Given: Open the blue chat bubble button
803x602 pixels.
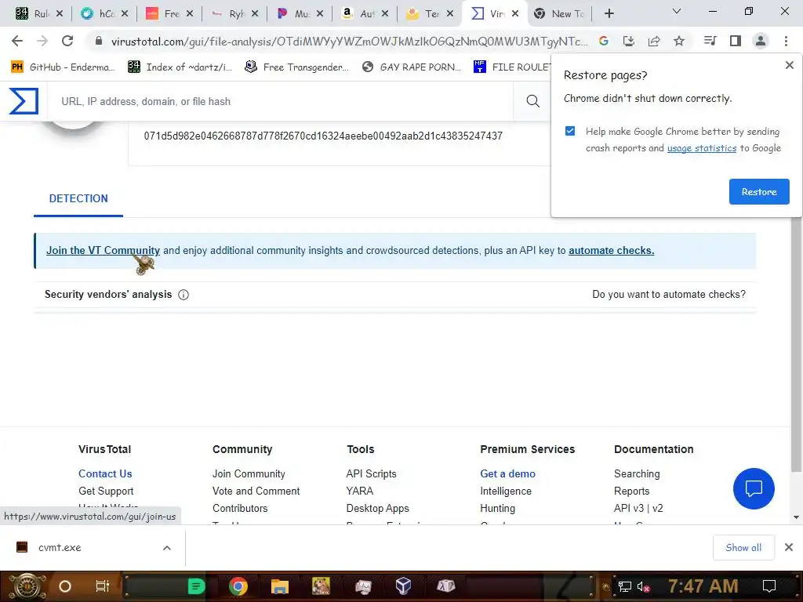Looking at the screenshot, I should (754, 488).
